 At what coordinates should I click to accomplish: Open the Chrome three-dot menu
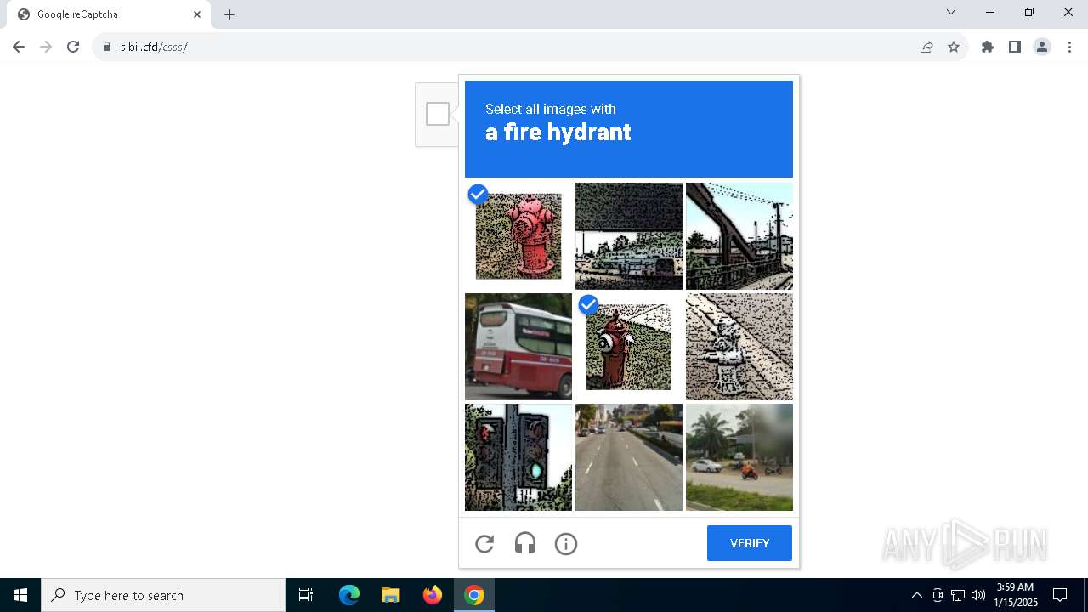point(1069,47)
